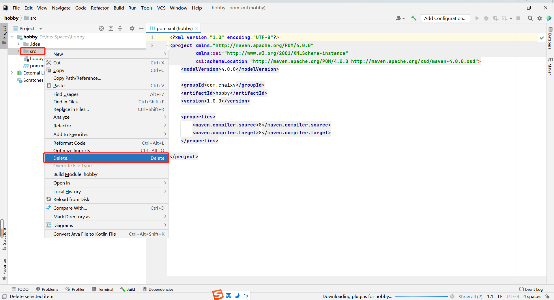Viewport: 554px width, 300px height.
Task: Click the Add Configuration... button
Action: [x=445, y=18]
